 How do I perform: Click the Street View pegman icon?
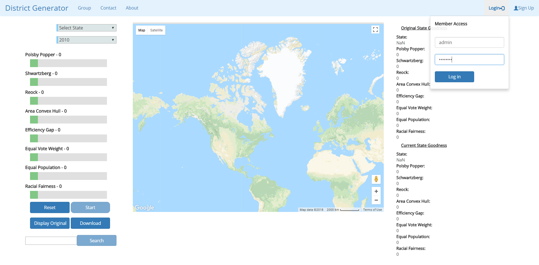pyautogui.click(x=376, y=179)
